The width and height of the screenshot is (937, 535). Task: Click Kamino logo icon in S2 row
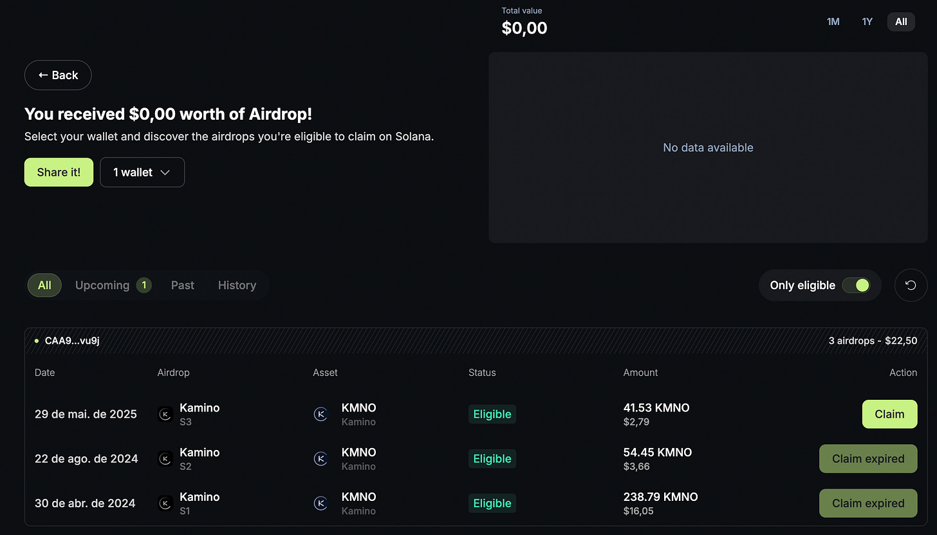[x=165, y=459]
